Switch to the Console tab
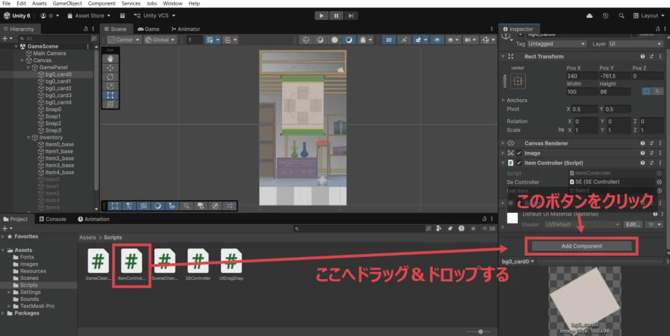This screenshot has height=336, width=670. tap(52, 219)
